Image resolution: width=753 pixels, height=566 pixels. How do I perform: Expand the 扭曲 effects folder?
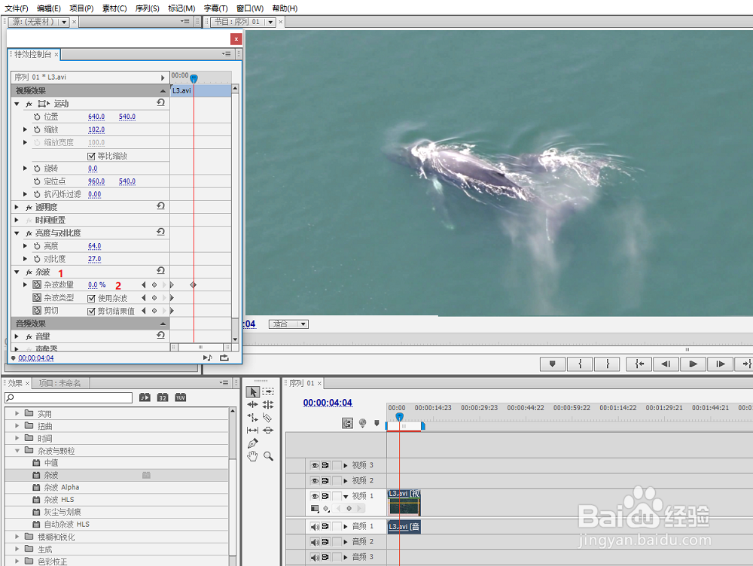tap(17, 425)
